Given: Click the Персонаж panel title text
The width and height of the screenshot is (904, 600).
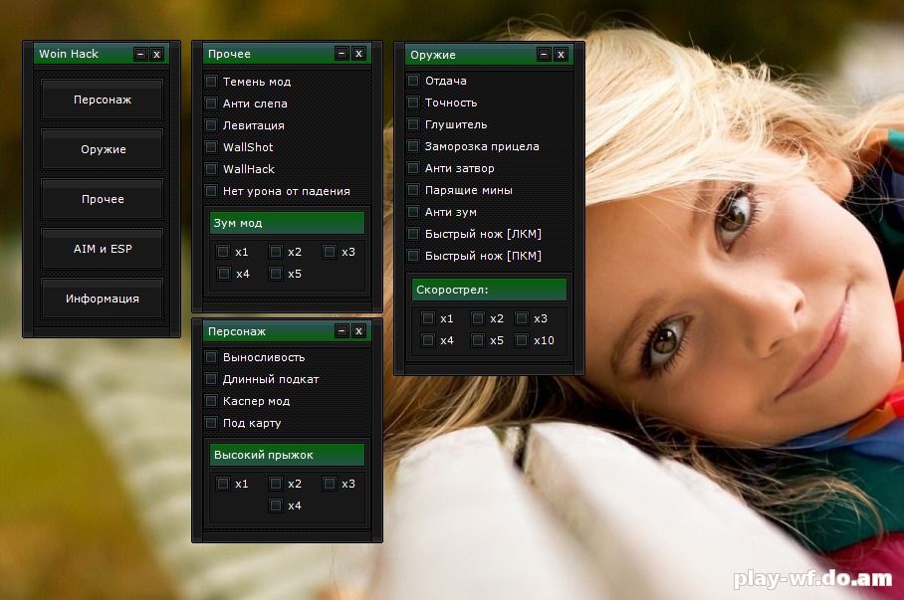Looking at the screenshot, I should click(236, 331).
